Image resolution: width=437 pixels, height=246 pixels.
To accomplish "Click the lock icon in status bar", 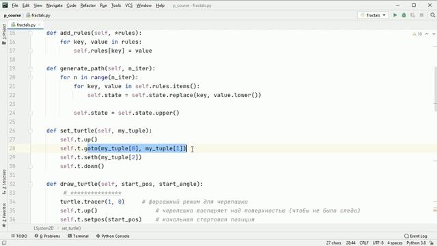I will (x=432, y=243).
